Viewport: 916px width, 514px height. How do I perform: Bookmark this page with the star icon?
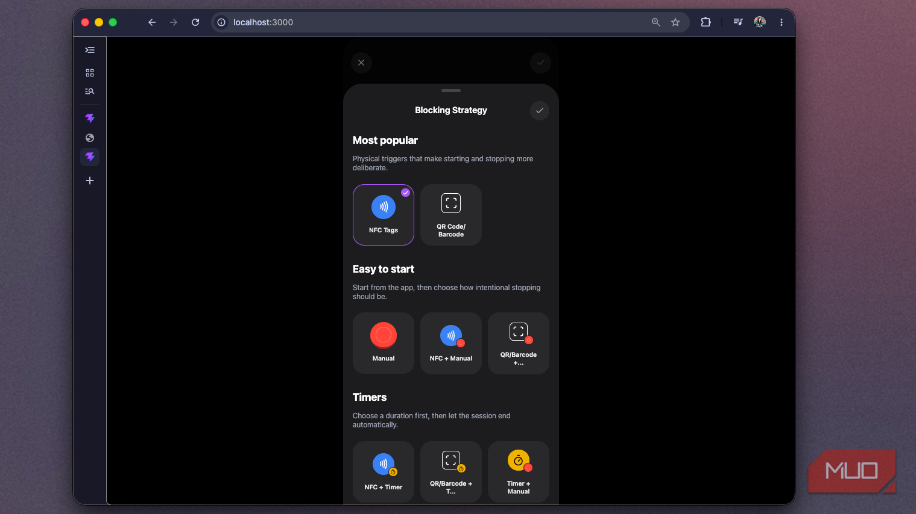675,22
